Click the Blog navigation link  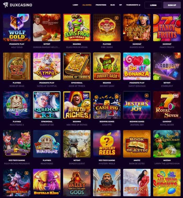point(113,5)
